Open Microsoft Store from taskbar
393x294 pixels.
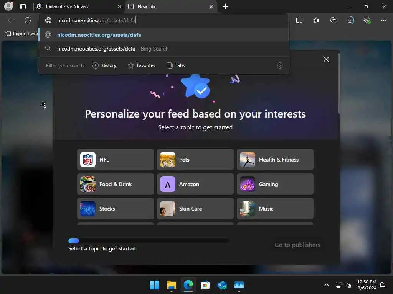tap(205, 285)
